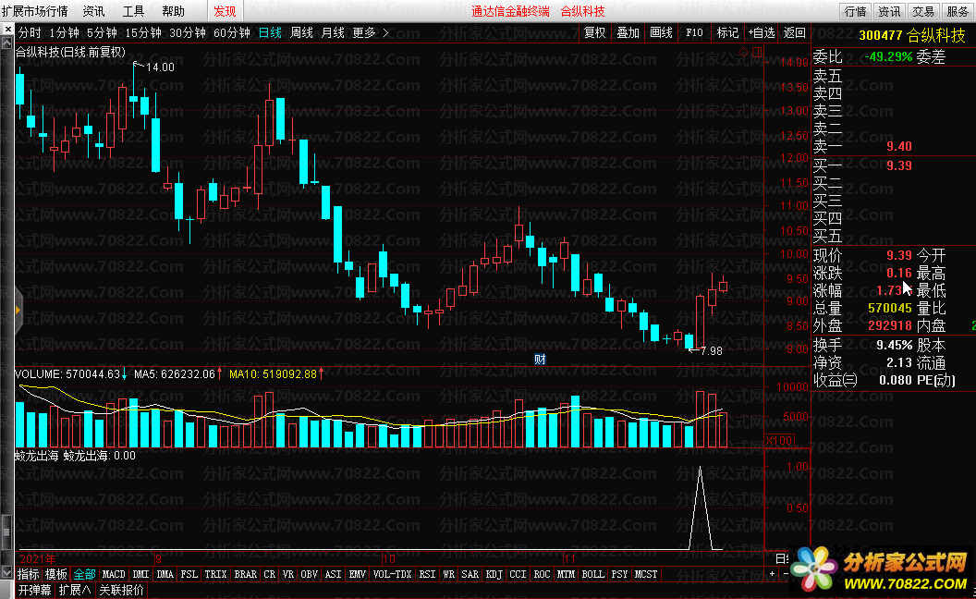The width and height of the screenshot is (976, 599).
Task: Switch the indicator to OBV
Action: coord(309,574)
